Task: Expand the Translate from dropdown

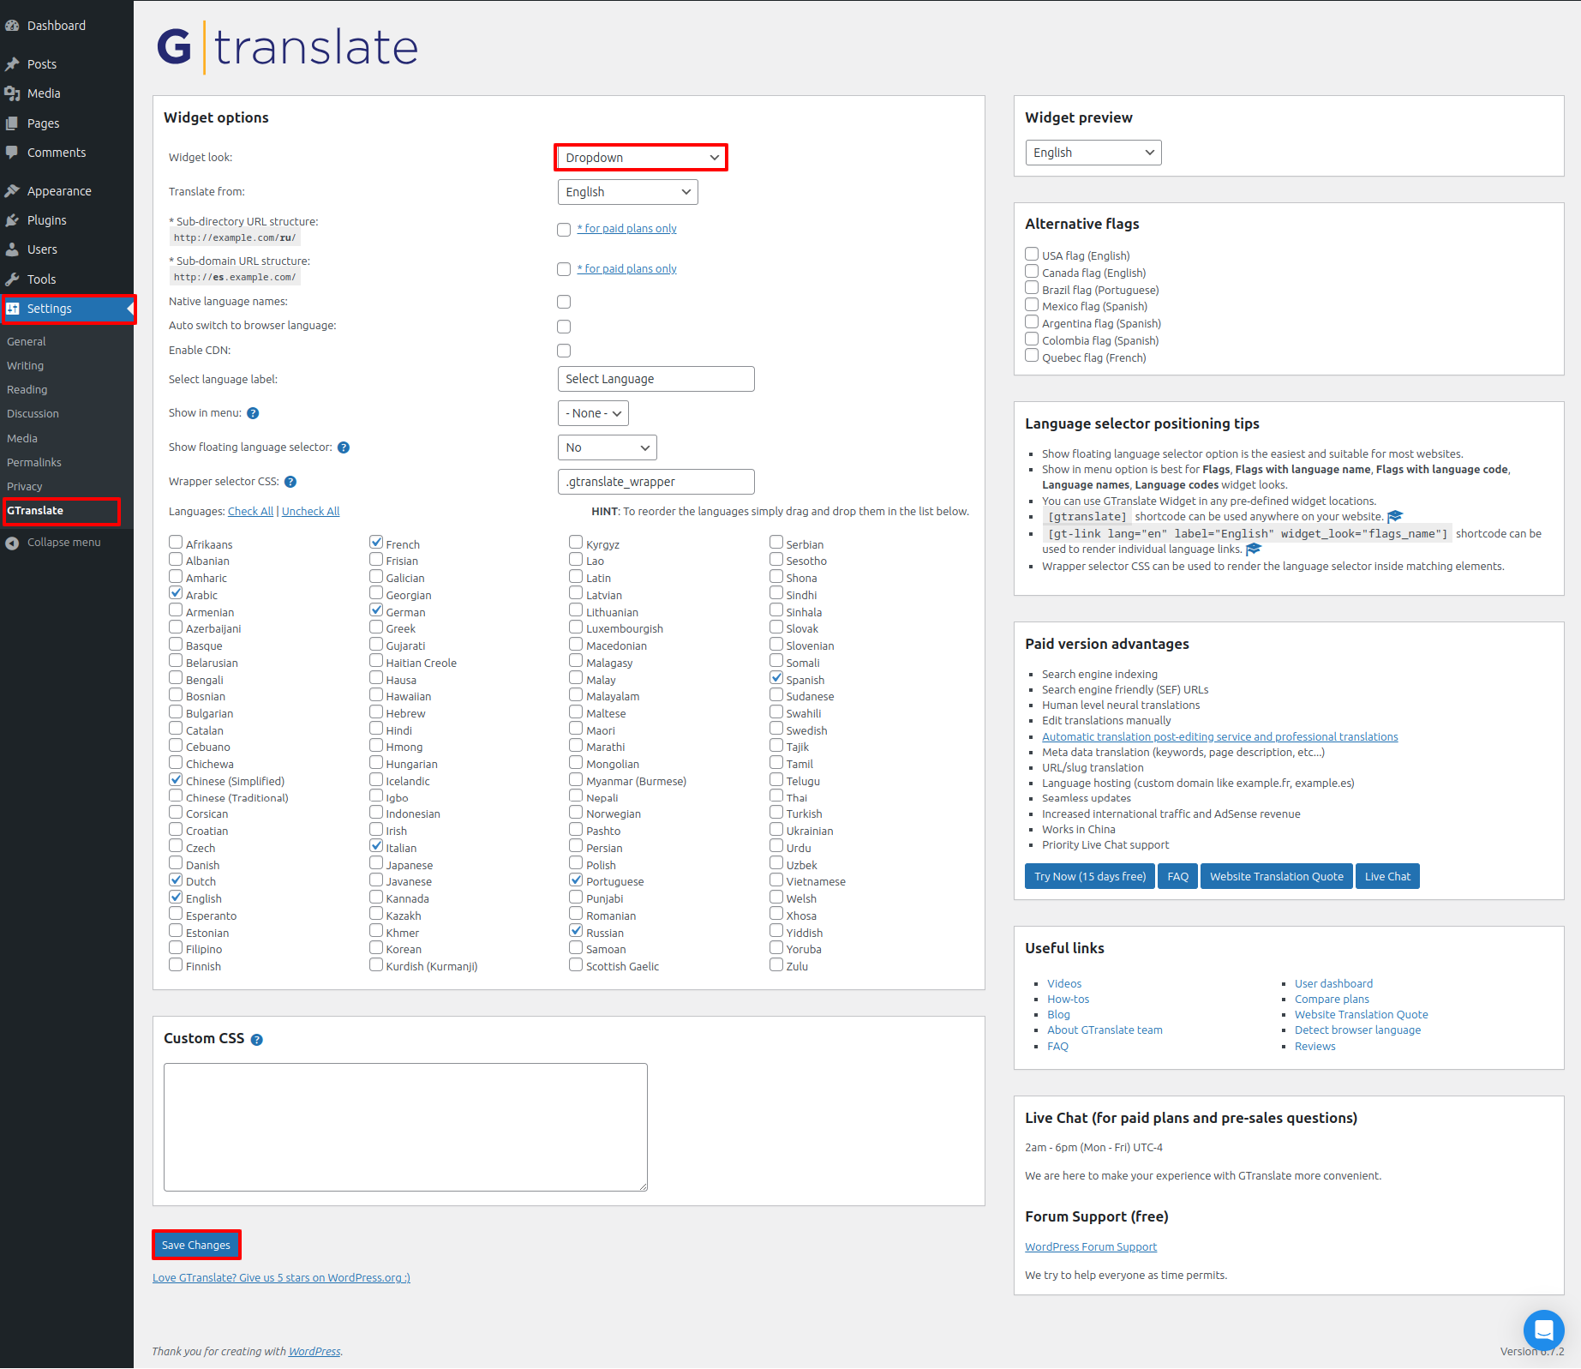Action: pos(627,192)
